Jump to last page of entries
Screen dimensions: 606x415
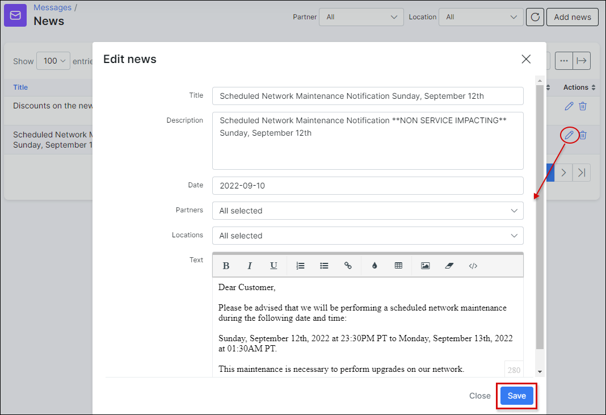pos(582,173)
